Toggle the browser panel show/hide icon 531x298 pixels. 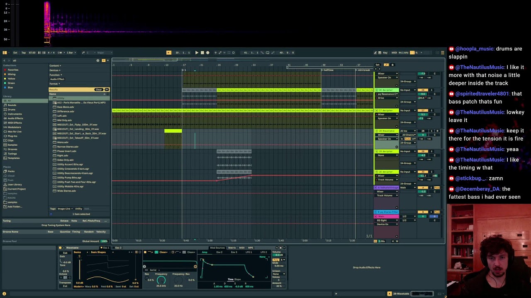pos(5,53)
